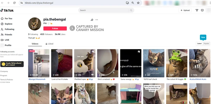Open the '3am zoomies' video thumbnail

point(154,94)
